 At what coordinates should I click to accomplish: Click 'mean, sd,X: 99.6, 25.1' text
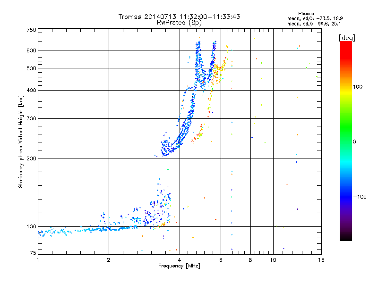[x=314, y=24]
